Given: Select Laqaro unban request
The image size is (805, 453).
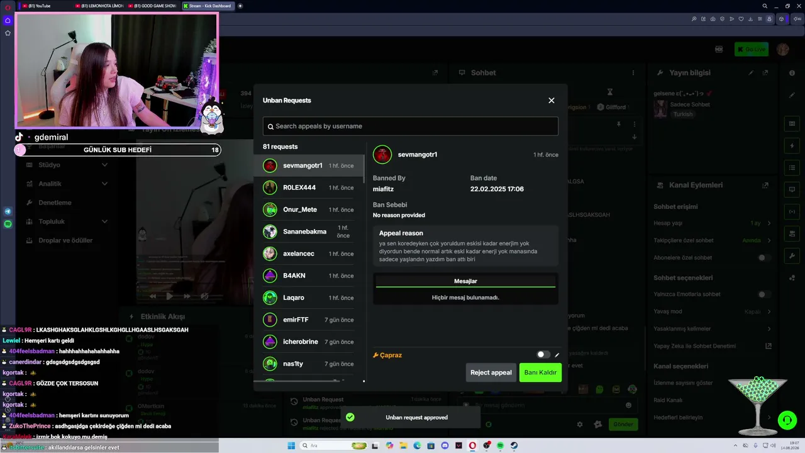Looking at the screenshot, I should (309, 298).
